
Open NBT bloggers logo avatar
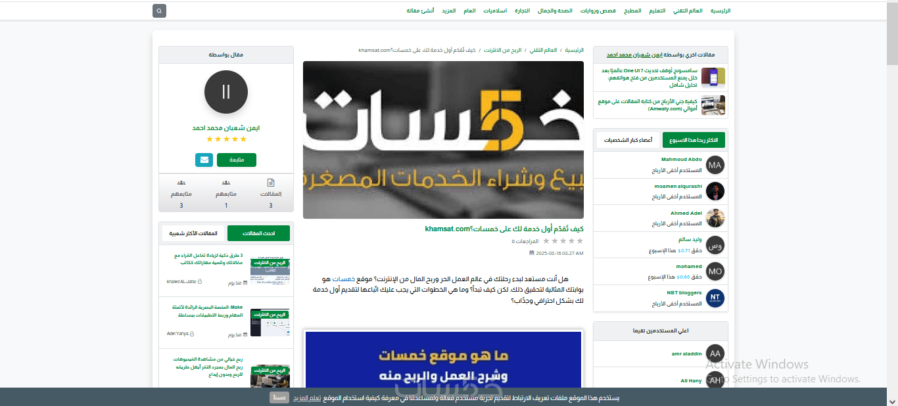tap(715, 298)
